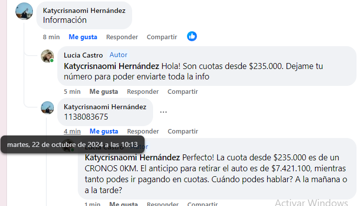362x206 pixels.
Task: Reply to the Información comment
Action: point(122,37)
